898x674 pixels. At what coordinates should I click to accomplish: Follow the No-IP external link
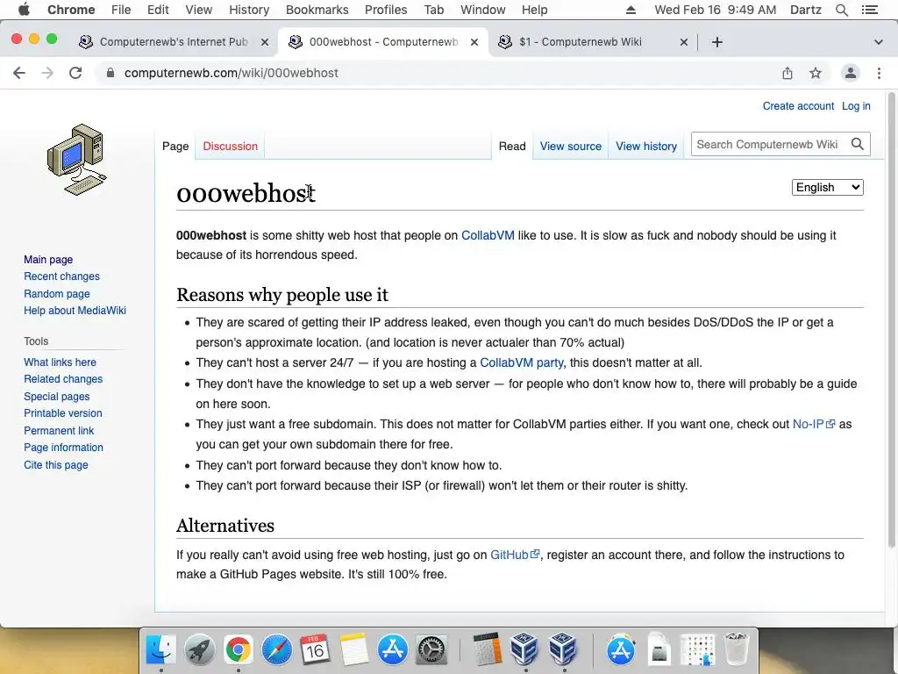[813, 424]
